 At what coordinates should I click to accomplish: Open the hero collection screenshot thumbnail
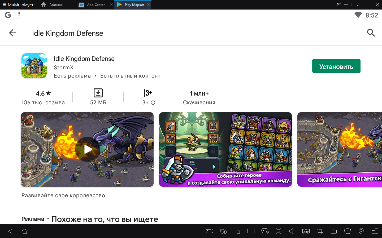click(x=225, y=149)
